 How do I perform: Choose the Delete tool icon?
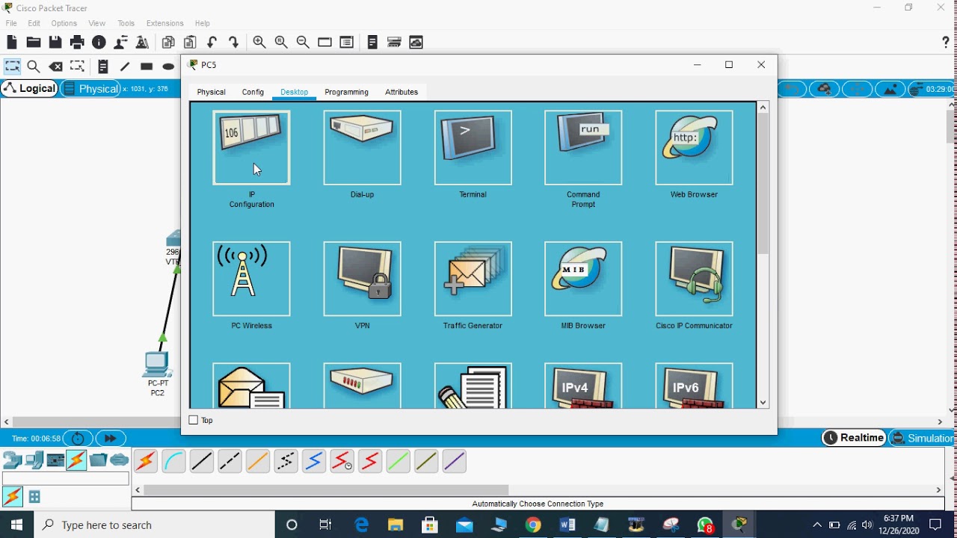55,67
